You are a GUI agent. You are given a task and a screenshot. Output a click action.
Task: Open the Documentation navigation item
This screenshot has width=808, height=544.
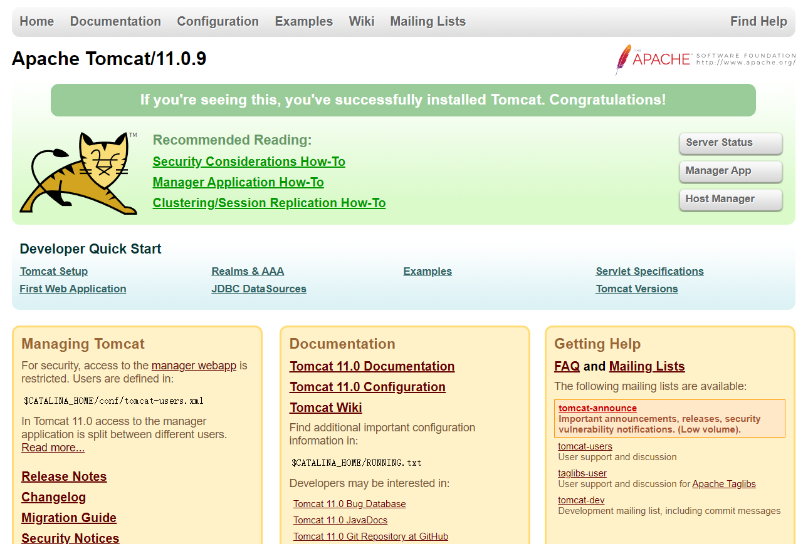(x=115, y=21)
